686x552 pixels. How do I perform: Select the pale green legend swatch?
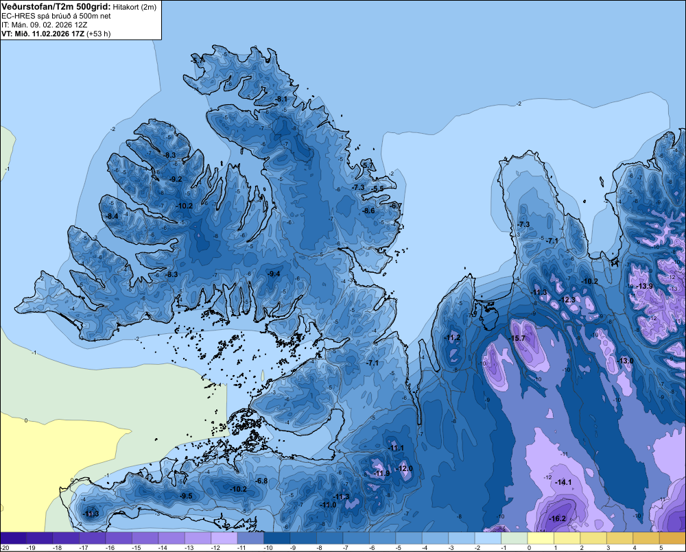pyautogui.click(x=514, y=538)
